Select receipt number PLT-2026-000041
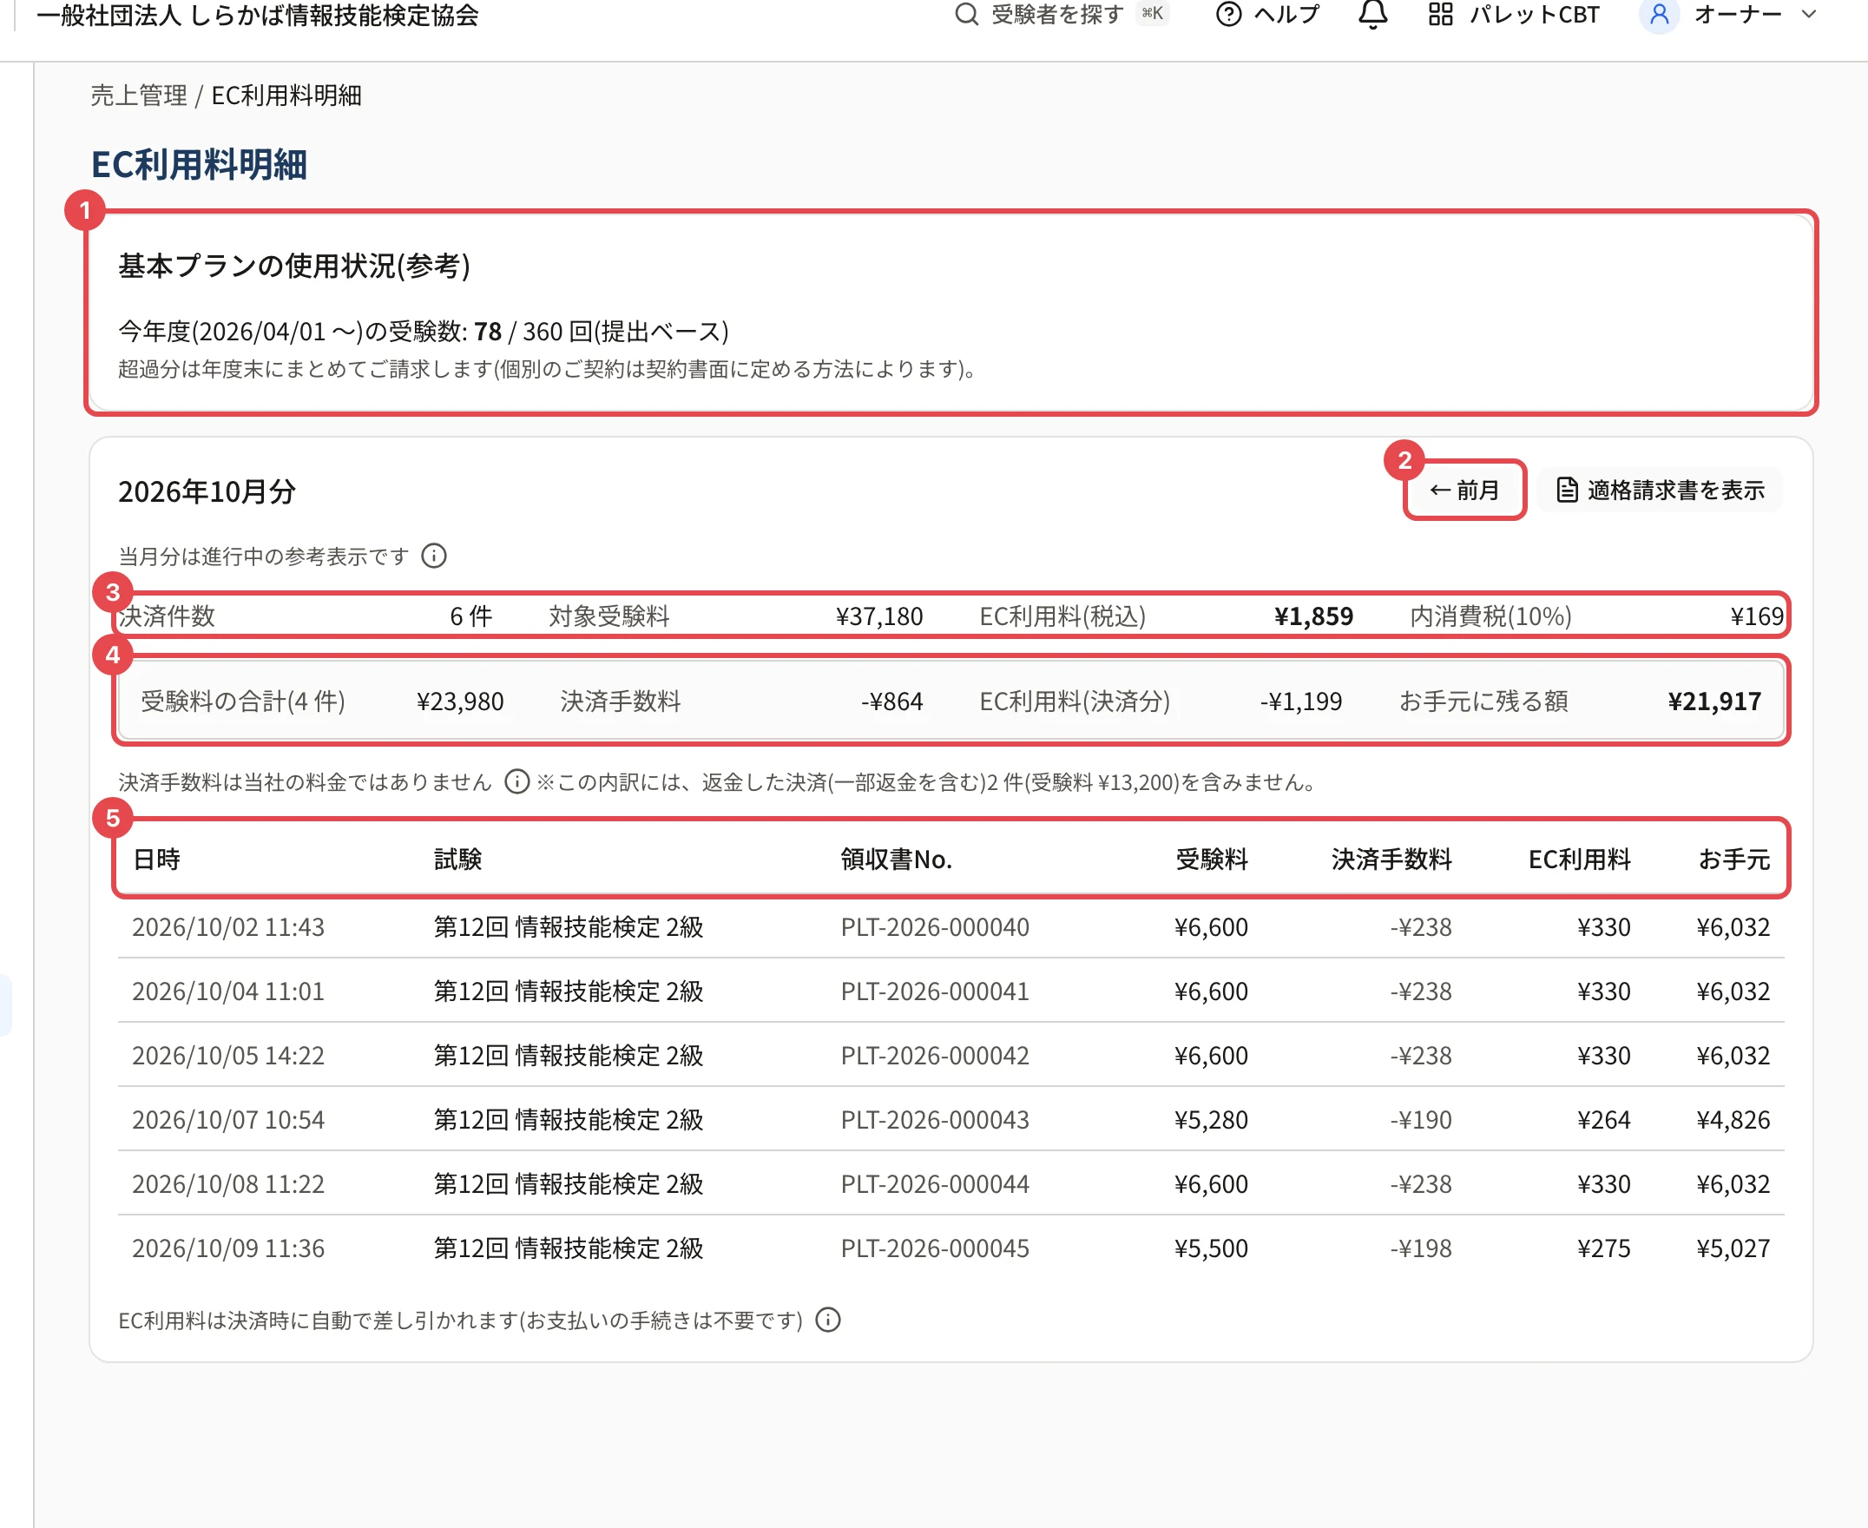The image size is (1868, 1528). (935, 991)
